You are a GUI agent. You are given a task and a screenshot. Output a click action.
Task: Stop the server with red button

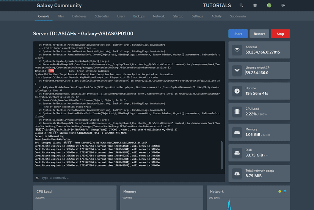[x=280, y=34]
